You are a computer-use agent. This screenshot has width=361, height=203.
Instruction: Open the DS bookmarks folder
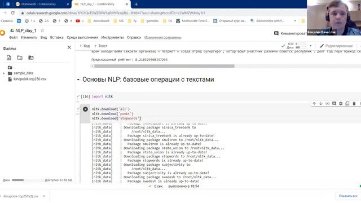168,21
